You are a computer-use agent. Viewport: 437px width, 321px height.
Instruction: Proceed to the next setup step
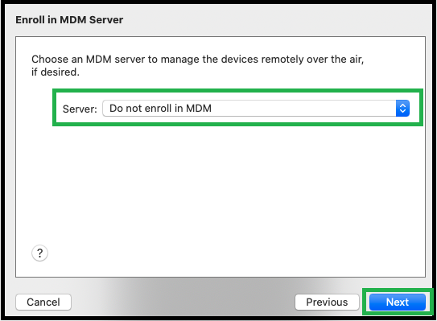[398, 302]
